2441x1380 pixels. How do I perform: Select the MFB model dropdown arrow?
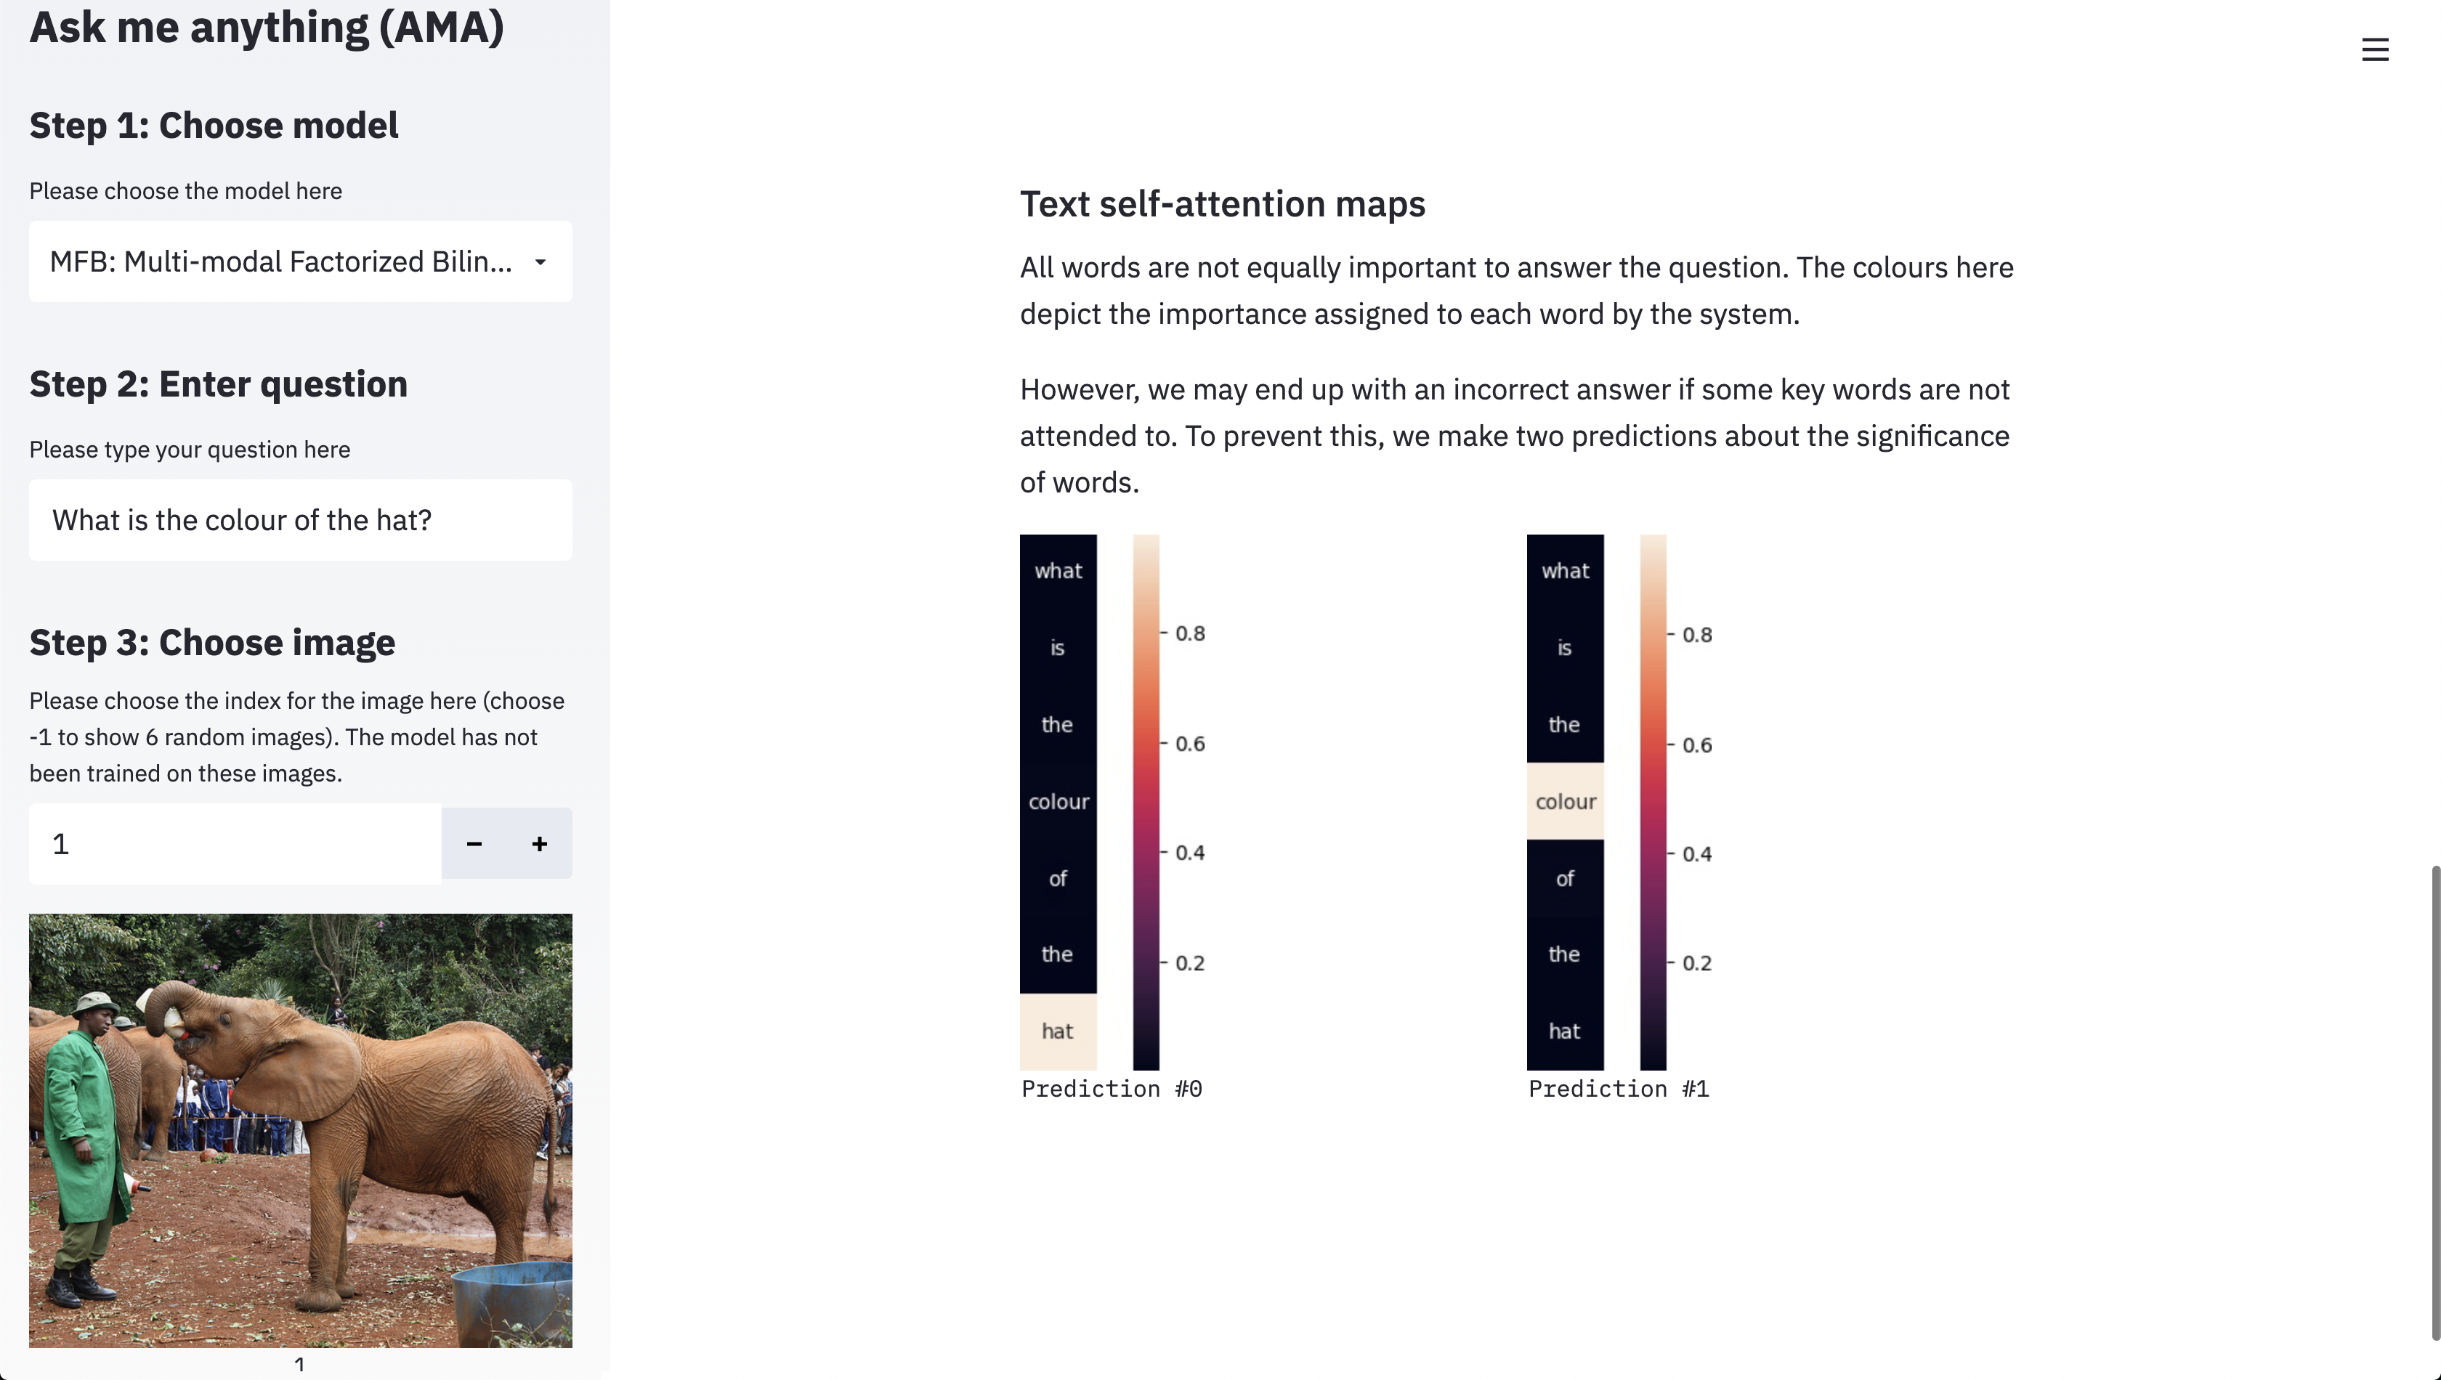point(540,260)
